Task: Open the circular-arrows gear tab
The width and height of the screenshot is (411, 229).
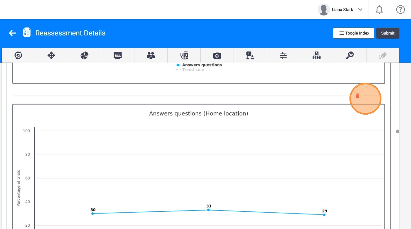Action: 18,55
